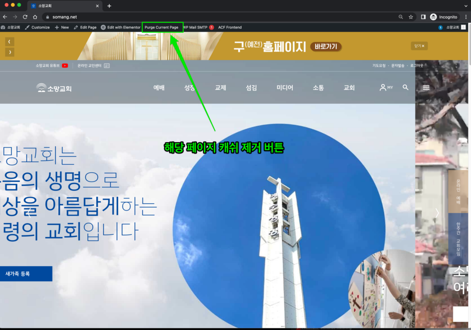Click the 바로가기 banner button
This screenshot has height=330, width=471.
pyautogui.click(x=326, y=46)
